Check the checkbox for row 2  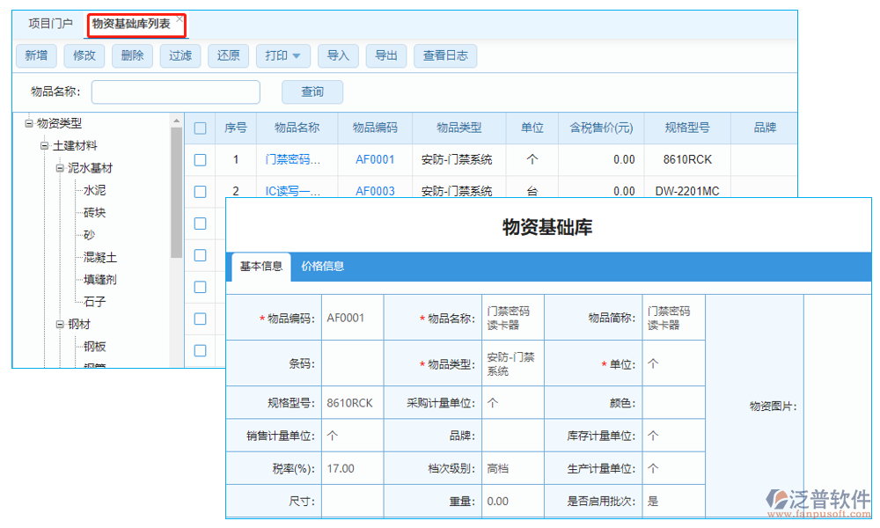click(x=200, y=191)
